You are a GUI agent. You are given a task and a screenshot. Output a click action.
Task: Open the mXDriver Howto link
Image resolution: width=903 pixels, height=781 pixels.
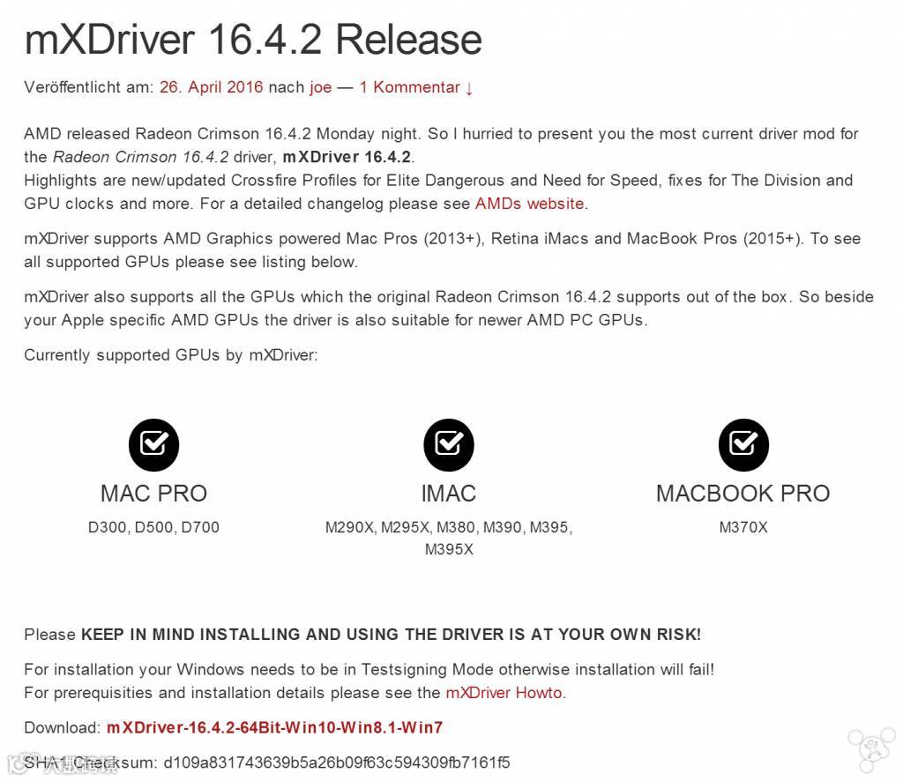click(504, 692)
